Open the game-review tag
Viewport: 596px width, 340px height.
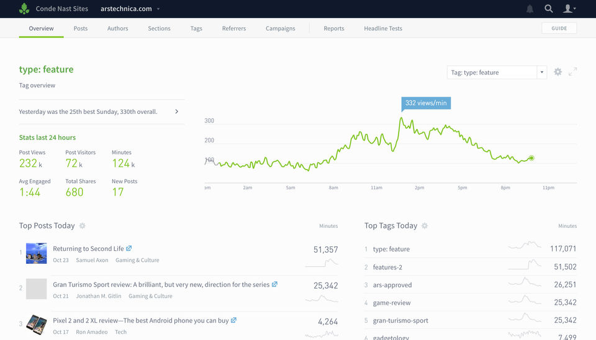tap(392, 303)
